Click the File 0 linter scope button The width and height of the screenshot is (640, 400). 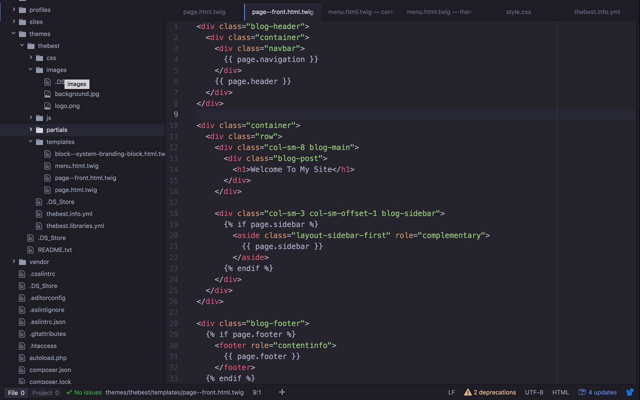point(16,392)
